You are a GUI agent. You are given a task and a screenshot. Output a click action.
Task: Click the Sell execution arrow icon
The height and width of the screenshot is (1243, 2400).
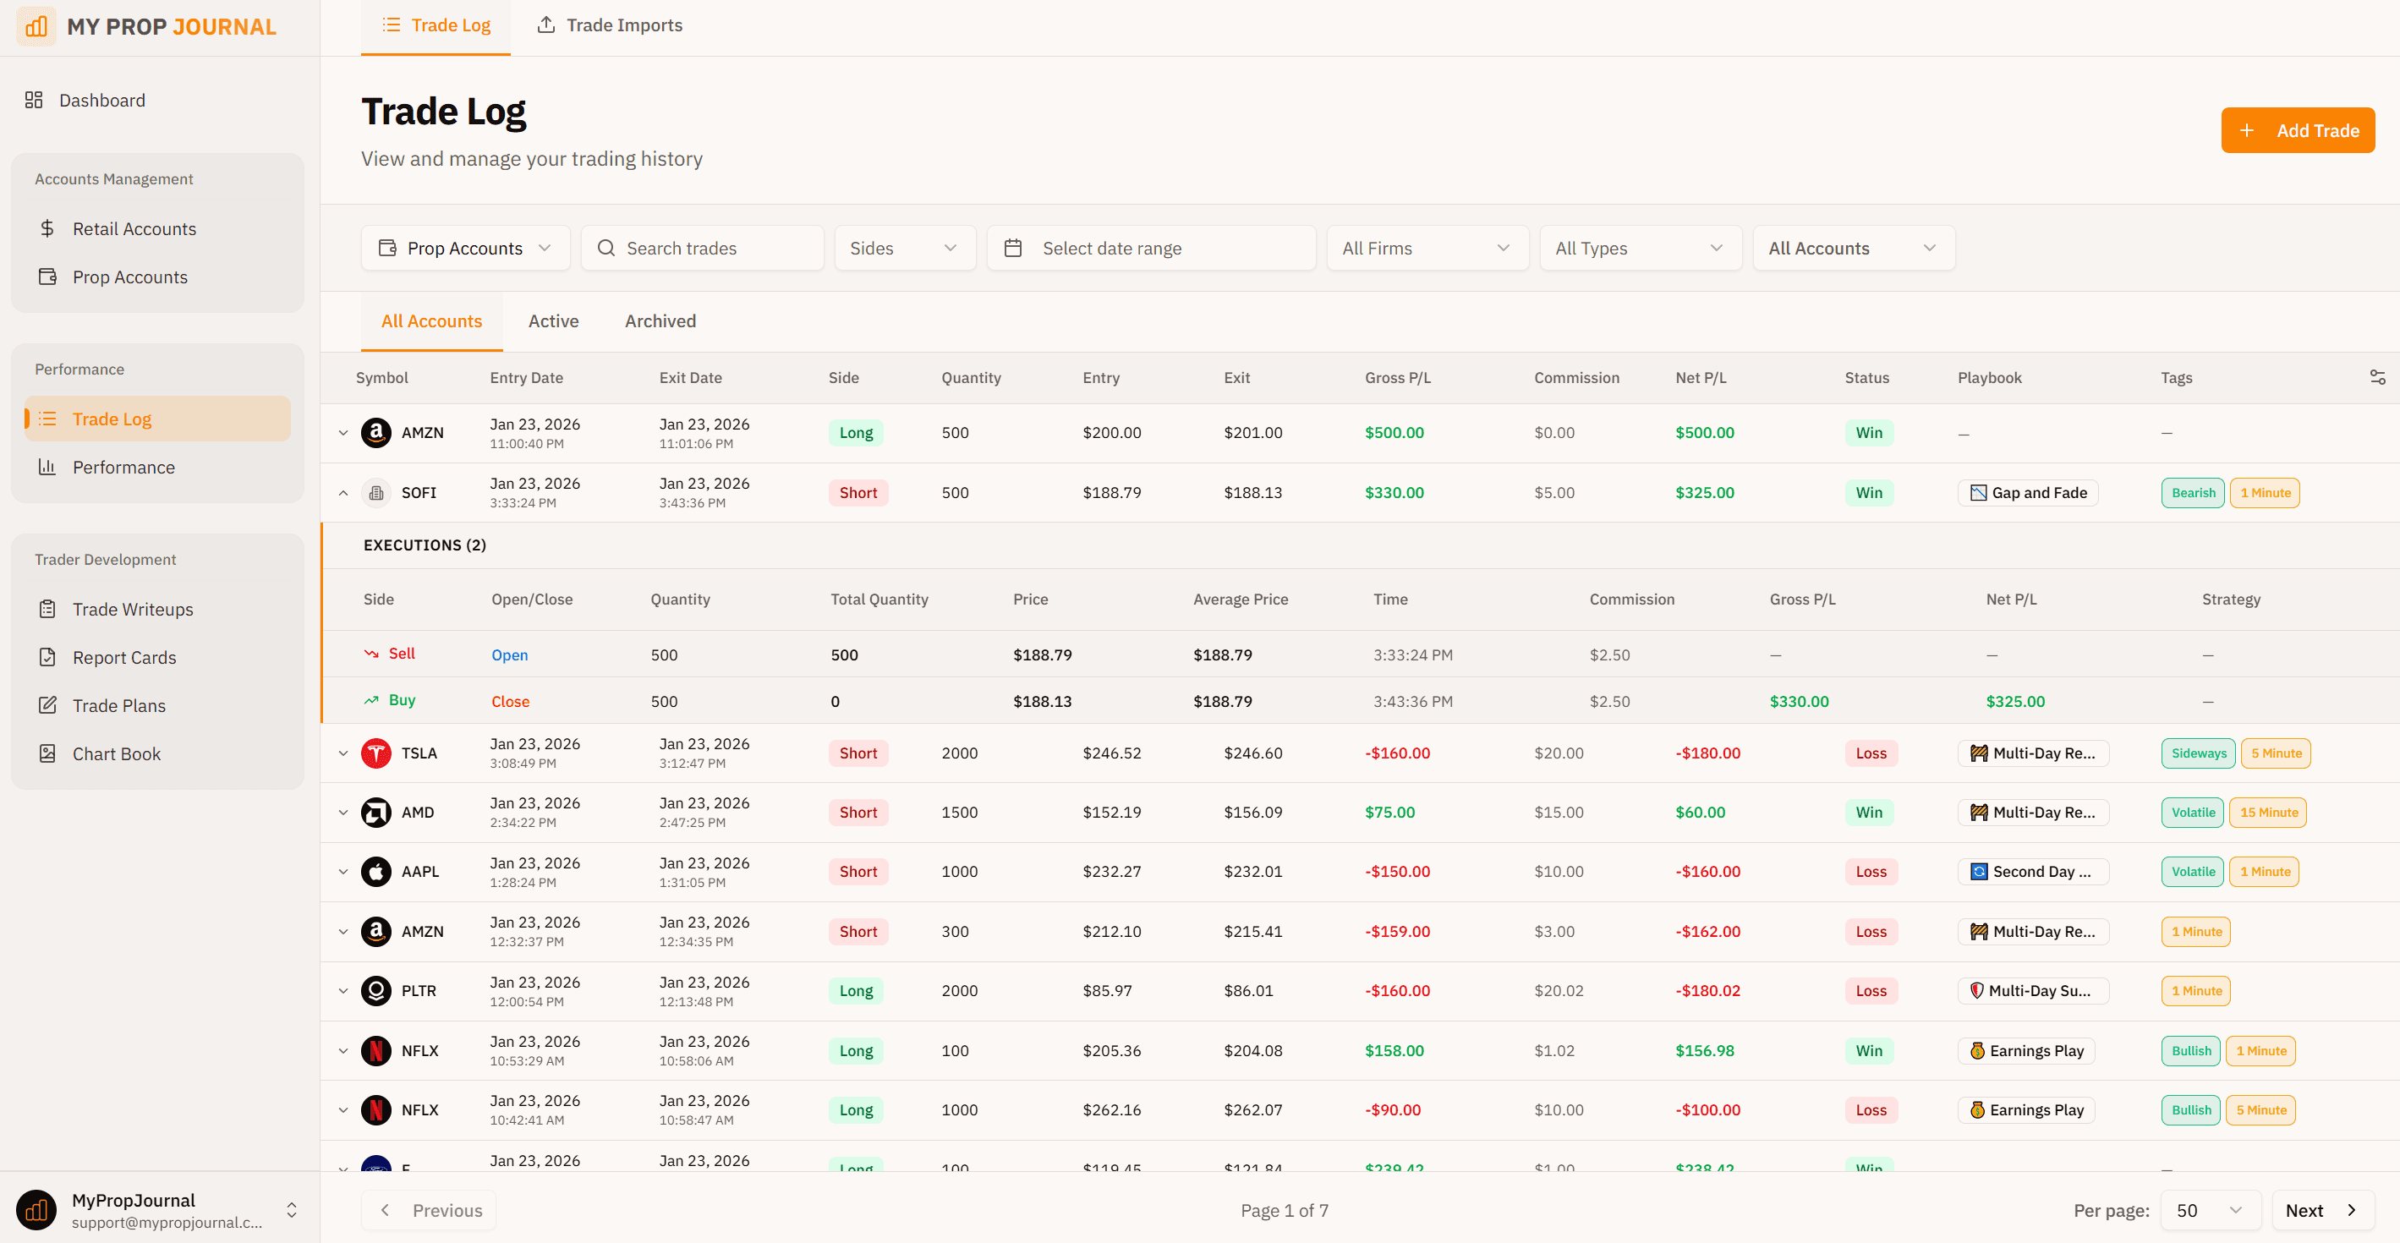pos(370,654)
